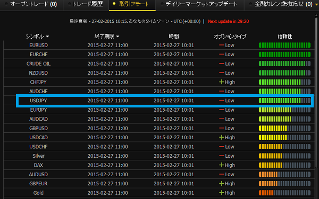Select the オープントレード (0) tab radio dot
Screen dimensions: 319x199
[6, 4]
